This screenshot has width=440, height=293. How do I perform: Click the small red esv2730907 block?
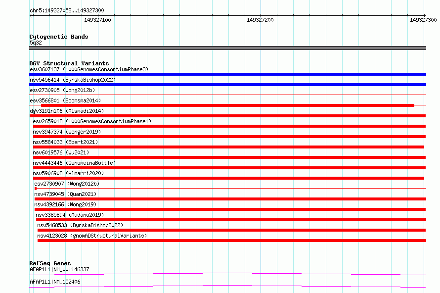[36, 189]
